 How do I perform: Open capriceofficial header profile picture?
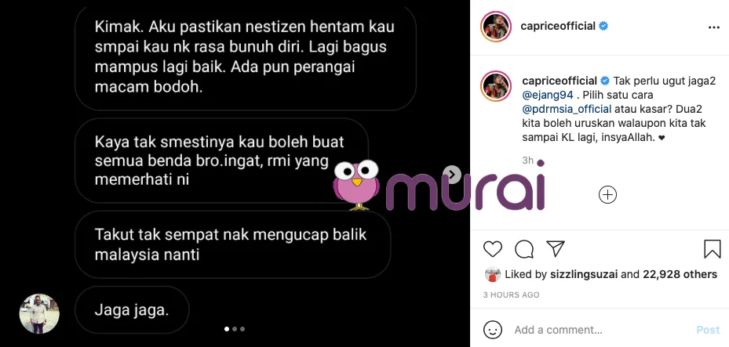[496, 27]
